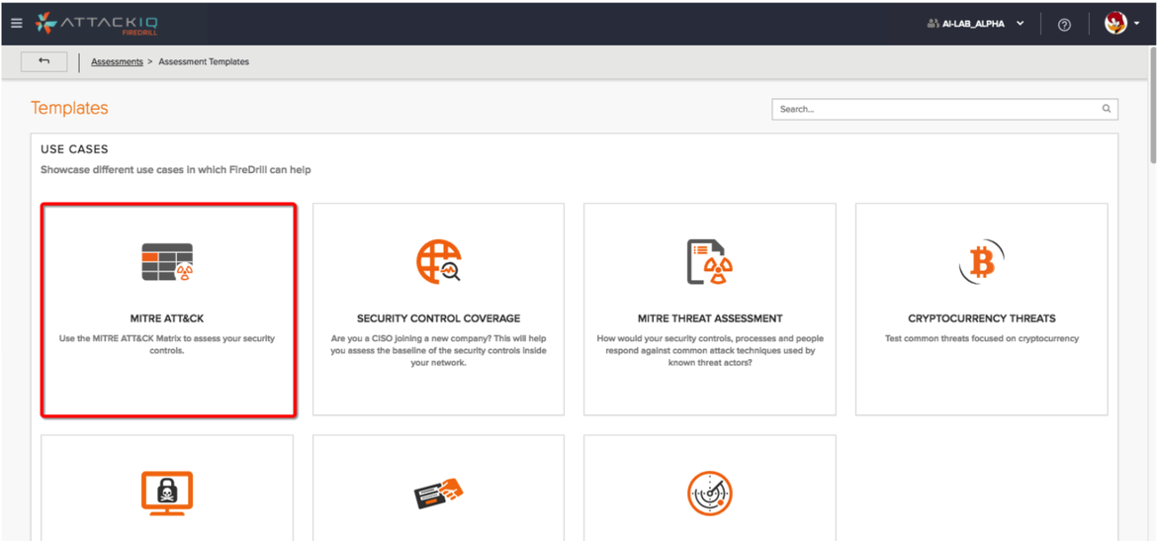Select the MITRE ATT&CK card title
This screenshot has height=541, width=1157.
167,318
